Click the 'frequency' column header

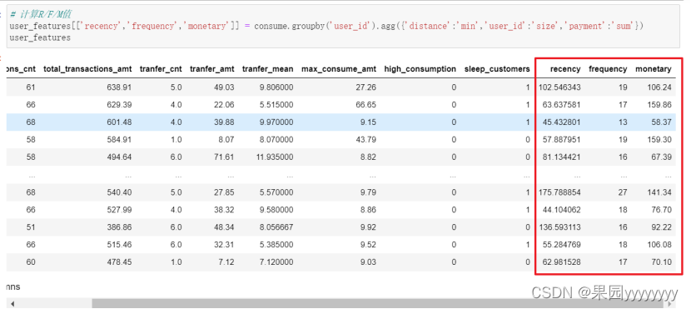[608, 69]
